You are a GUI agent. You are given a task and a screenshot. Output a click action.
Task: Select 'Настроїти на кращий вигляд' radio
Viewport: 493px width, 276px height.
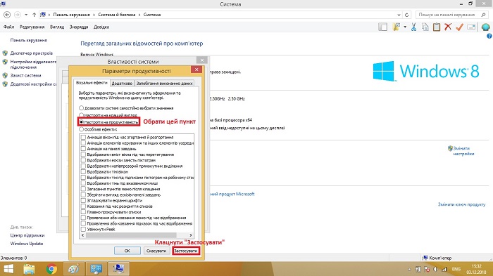tap(82, 115)
